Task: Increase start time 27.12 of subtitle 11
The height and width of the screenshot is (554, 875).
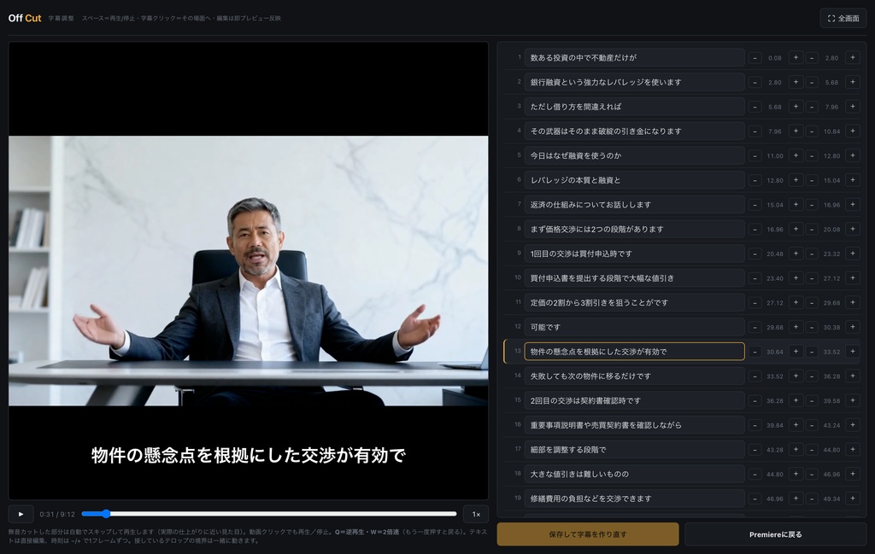Action: [x=796, y=303]
